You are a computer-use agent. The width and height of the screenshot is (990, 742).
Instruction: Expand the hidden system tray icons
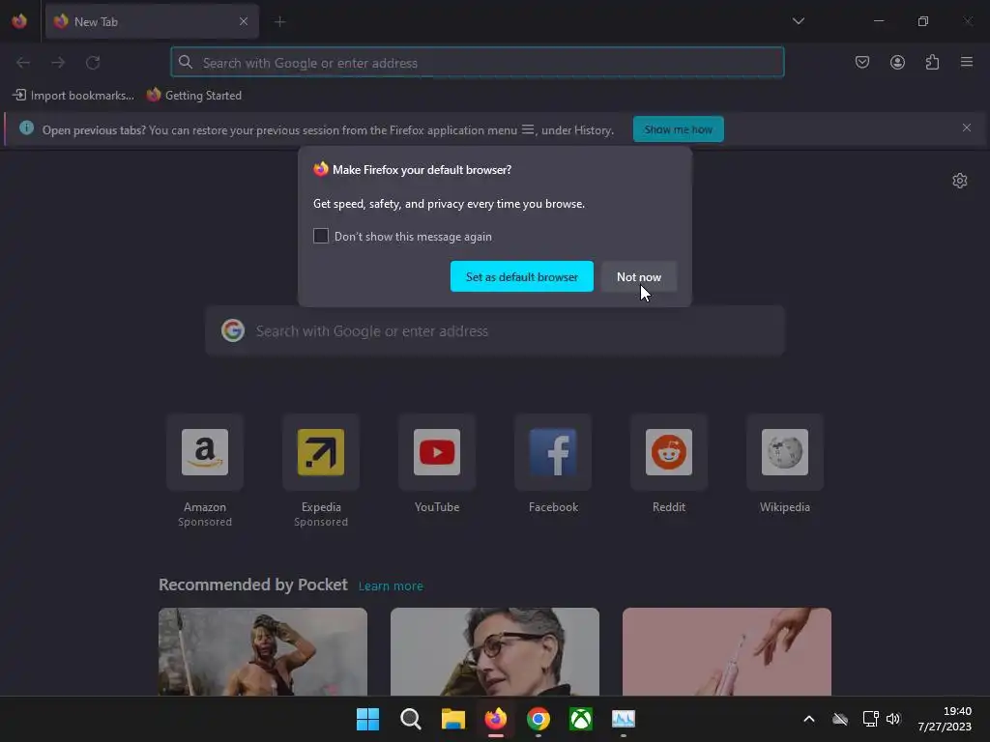[809, 719]
